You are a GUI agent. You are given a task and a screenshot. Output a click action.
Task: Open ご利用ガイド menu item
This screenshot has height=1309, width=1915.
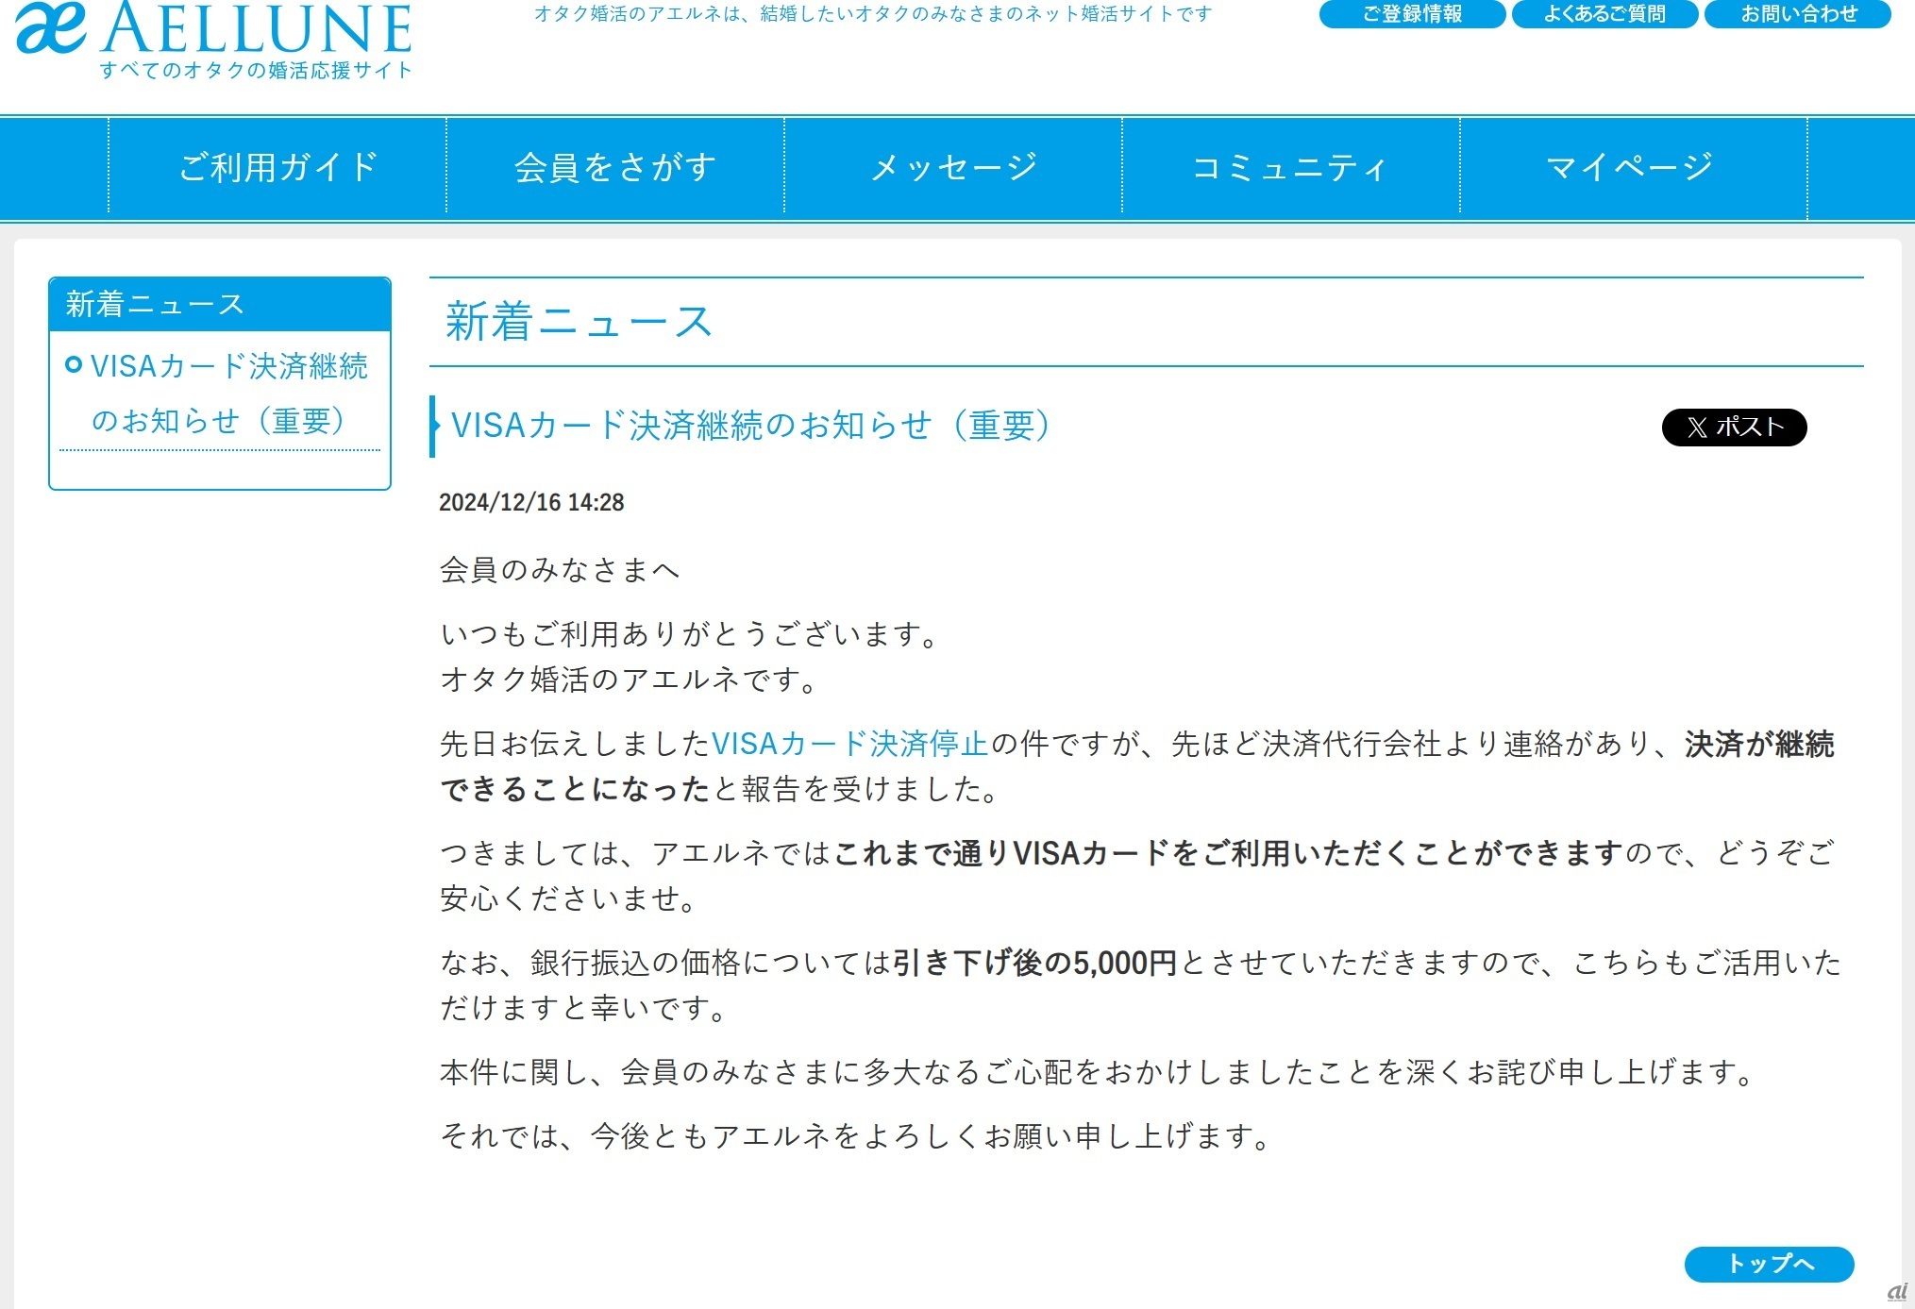pyautogui.click(x=277, y=167)
